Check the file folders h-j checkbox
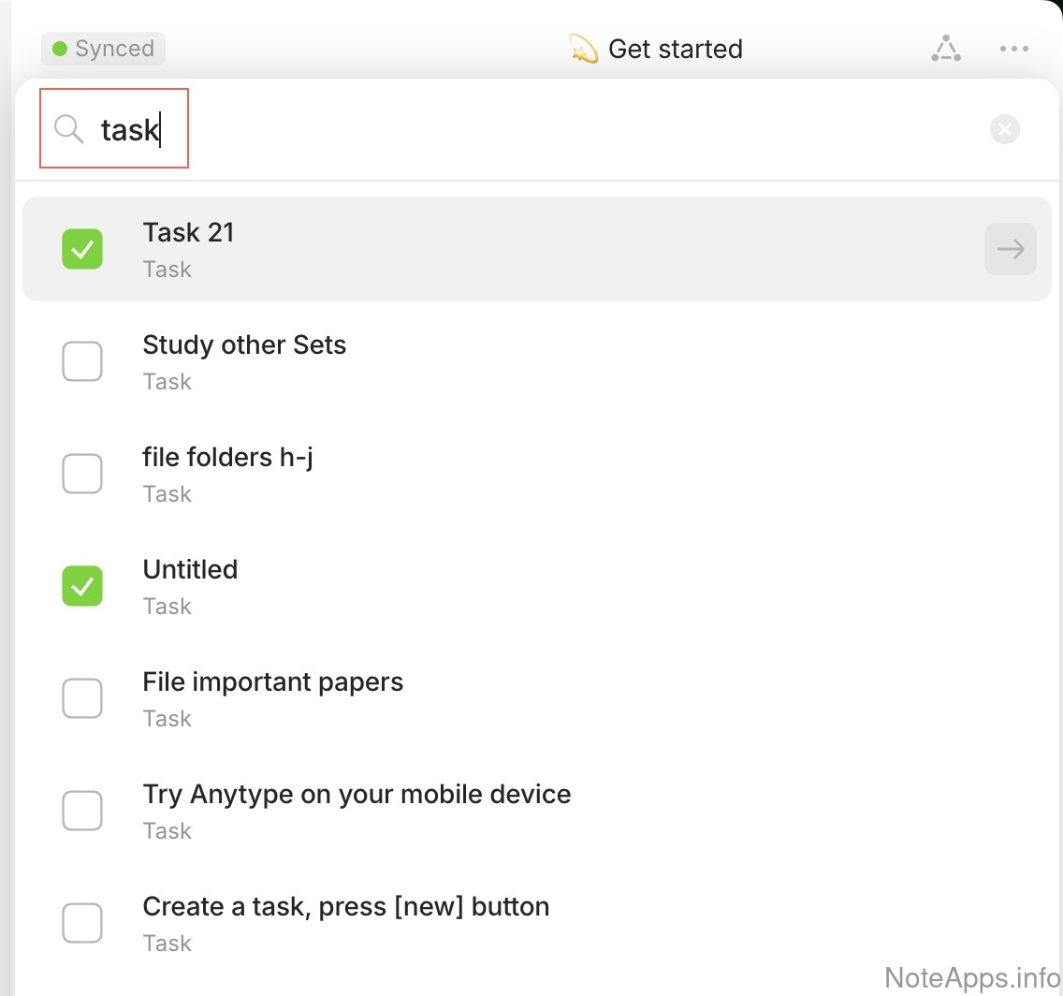The image size is (1063, 996). point(82,474)
